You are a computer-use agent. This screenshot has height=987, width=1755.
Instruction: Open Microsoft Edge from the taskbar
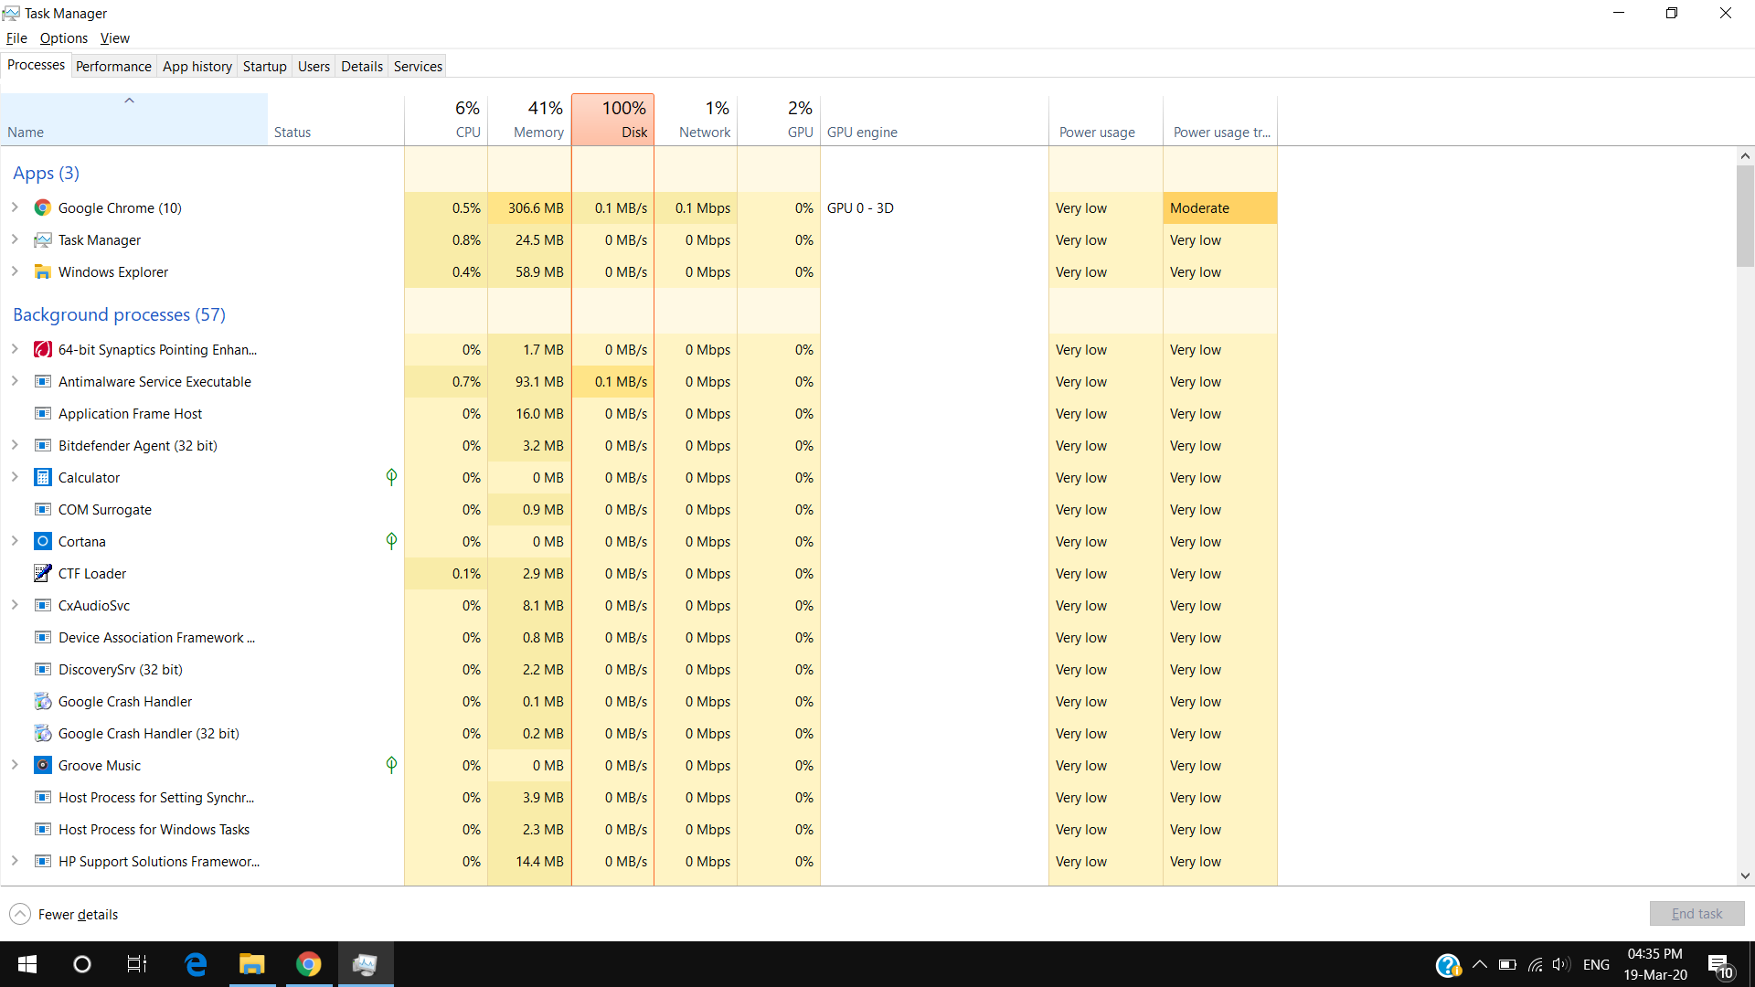[196, 964]
